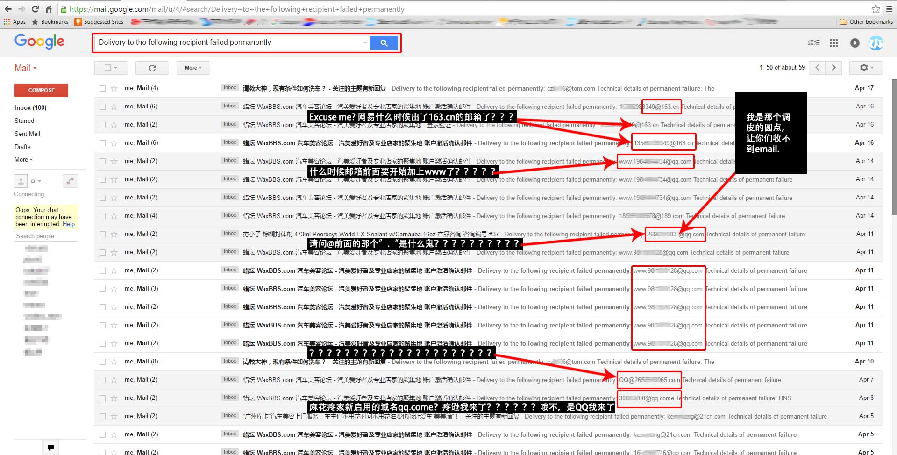This screenshot has width=897, height=455.
Task: Open the chat minimize icon at bottom left
Action: (x=50, y=447)
